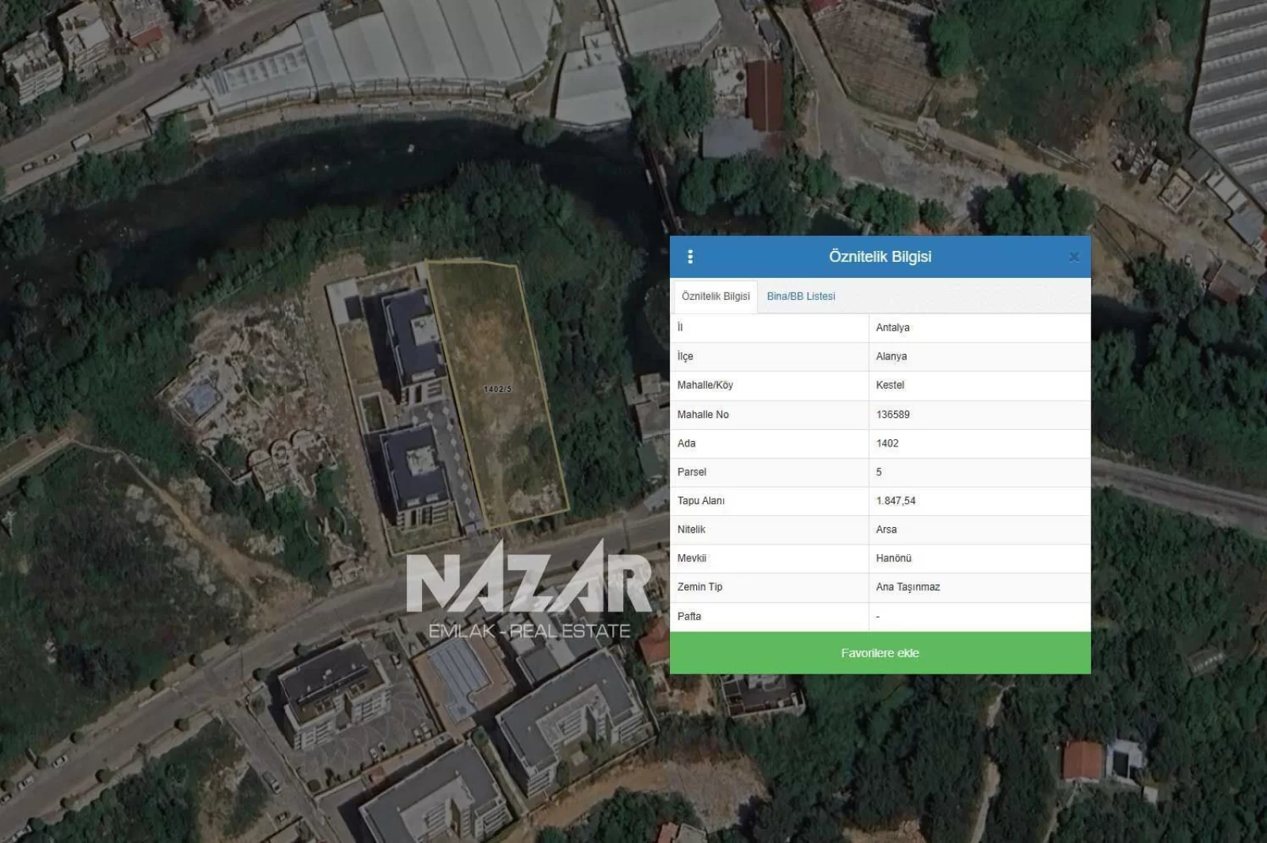Image resolution: width=1267 pixels, height=843 pixels.
Task: Click the Alanya value in İlçe row
Action: [891, 356]
